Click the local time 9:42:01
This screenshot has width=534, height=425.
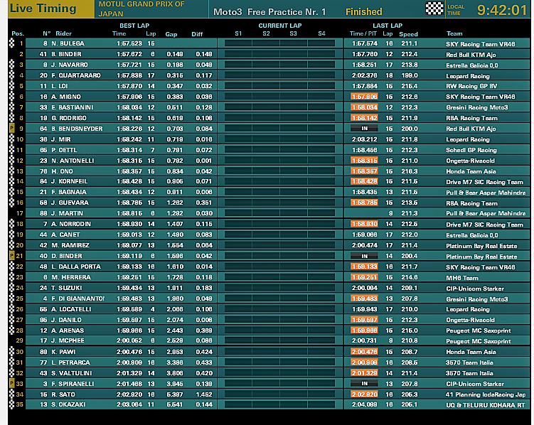tap(502, 10)
